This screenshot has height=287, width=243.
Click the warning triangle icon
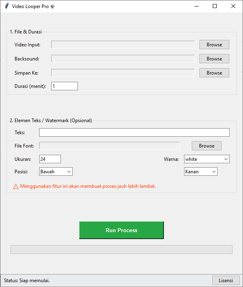(x=16, y=186)
